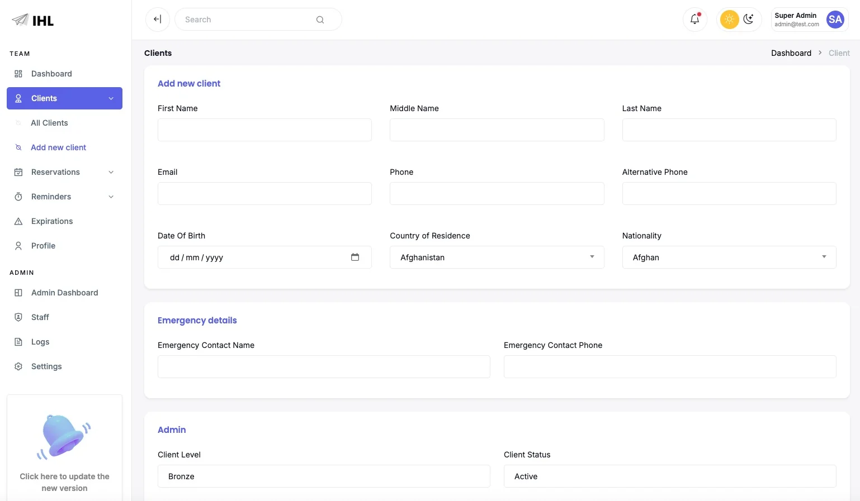
Task: Click the Alternative Phone input field
Action: (729, 193)
